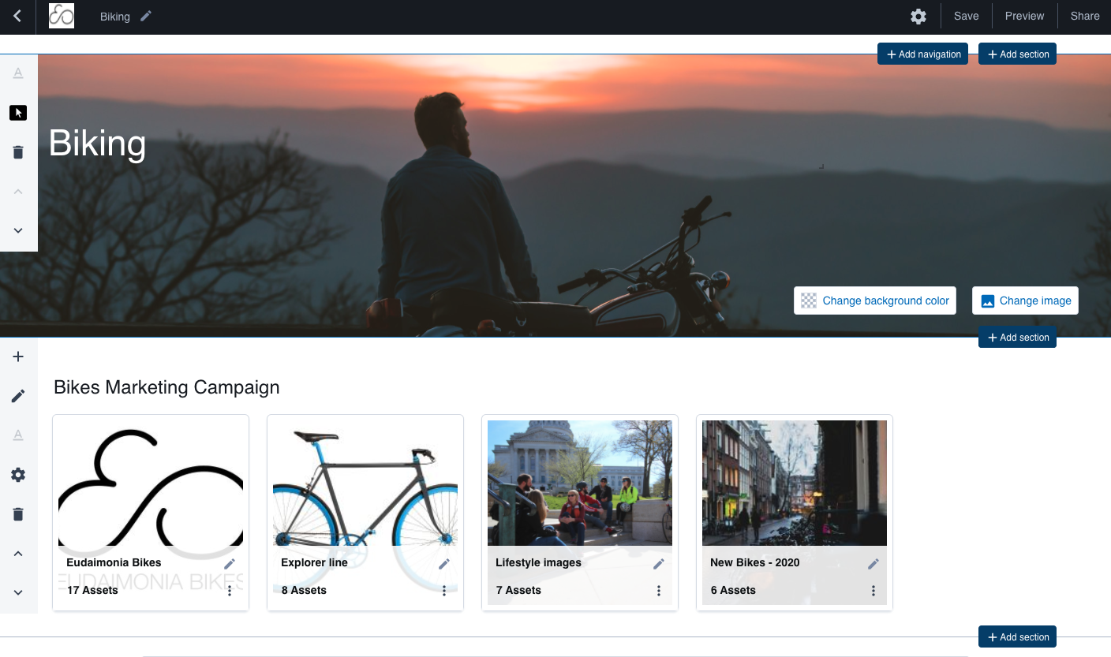
Task: Open settings gear for collections section
Action: [x=18, y=475]
